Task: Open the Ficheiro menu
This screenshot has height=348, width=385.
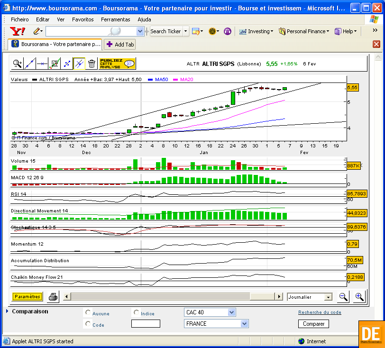Action: tap(19, 19)
